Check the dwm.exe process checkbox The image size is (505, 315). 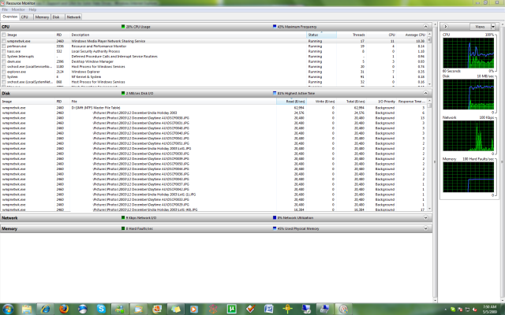4,61
